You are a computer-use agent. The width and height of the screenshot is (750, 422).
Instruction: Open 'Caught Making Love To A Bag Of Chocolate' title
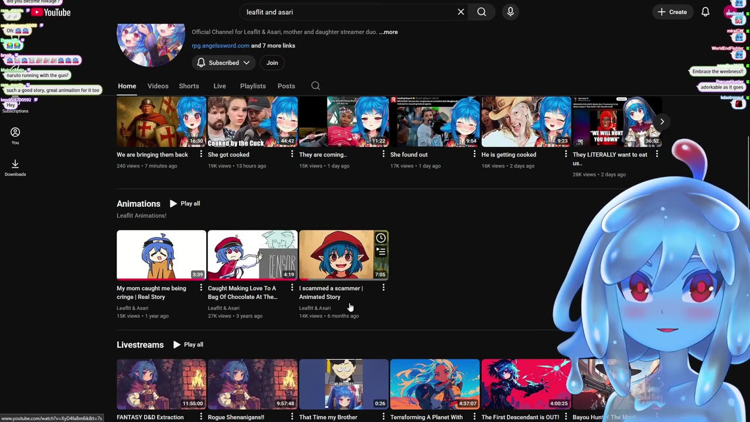click(243, 292)
